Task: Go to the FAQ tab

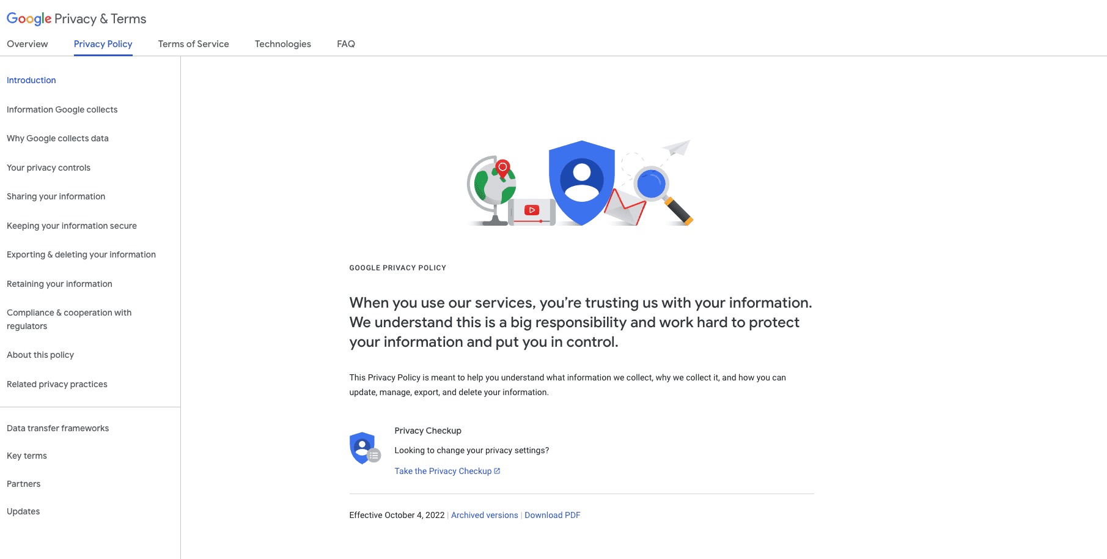Action: point(346,44)
